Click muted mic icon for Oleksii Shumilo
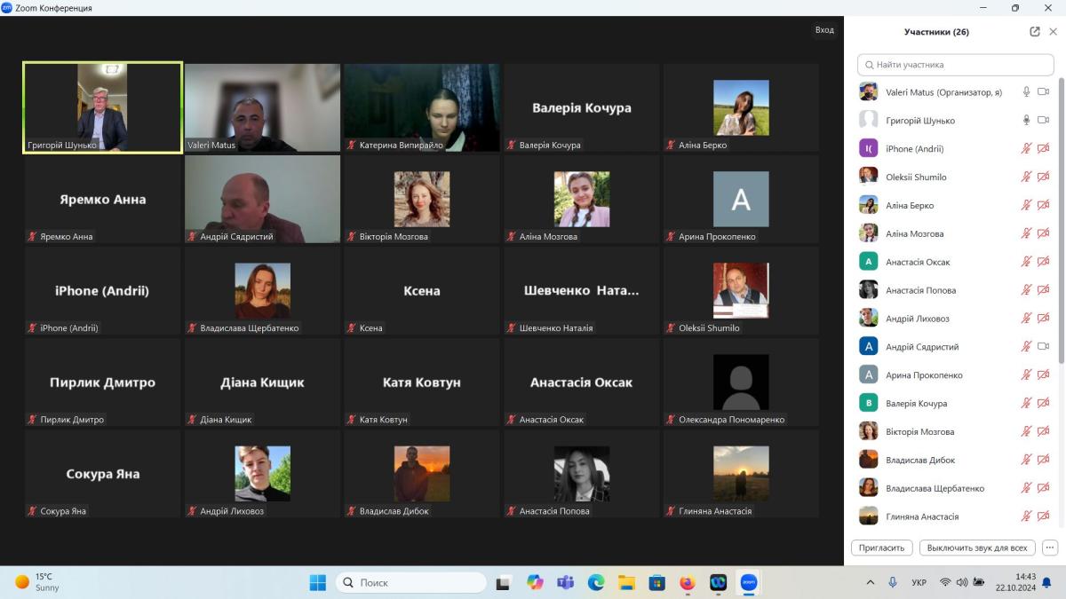The height and width of the screenshot is (599, 1066). point(1026,177)
